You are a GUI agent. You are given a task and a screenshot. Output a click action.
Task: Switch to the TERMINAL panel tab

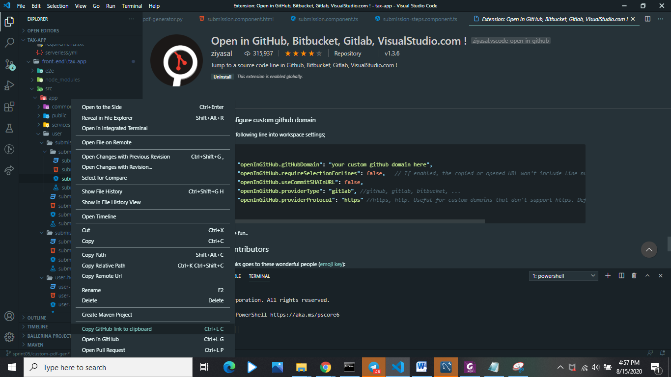(x=259, y=276)
